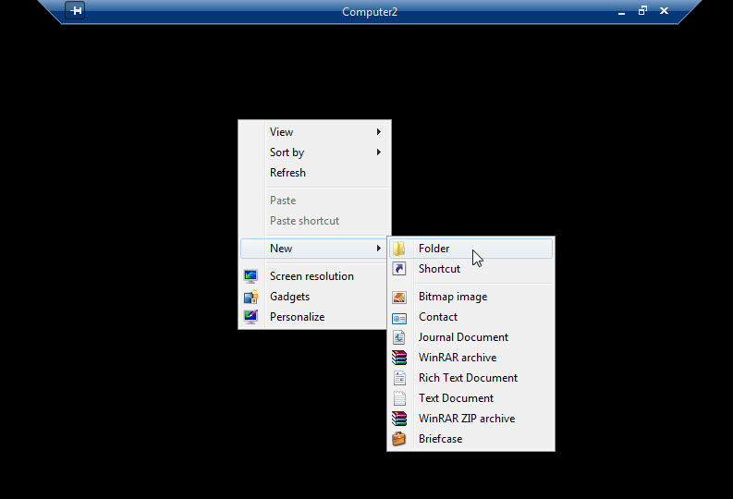
Task: Create a new Rich Text Document
Action: click(x=470, y=378)
